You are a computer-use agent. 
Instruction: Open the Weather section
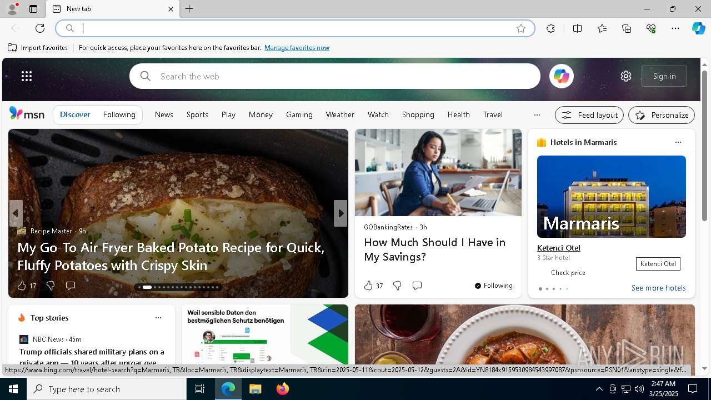coord(340,114)
